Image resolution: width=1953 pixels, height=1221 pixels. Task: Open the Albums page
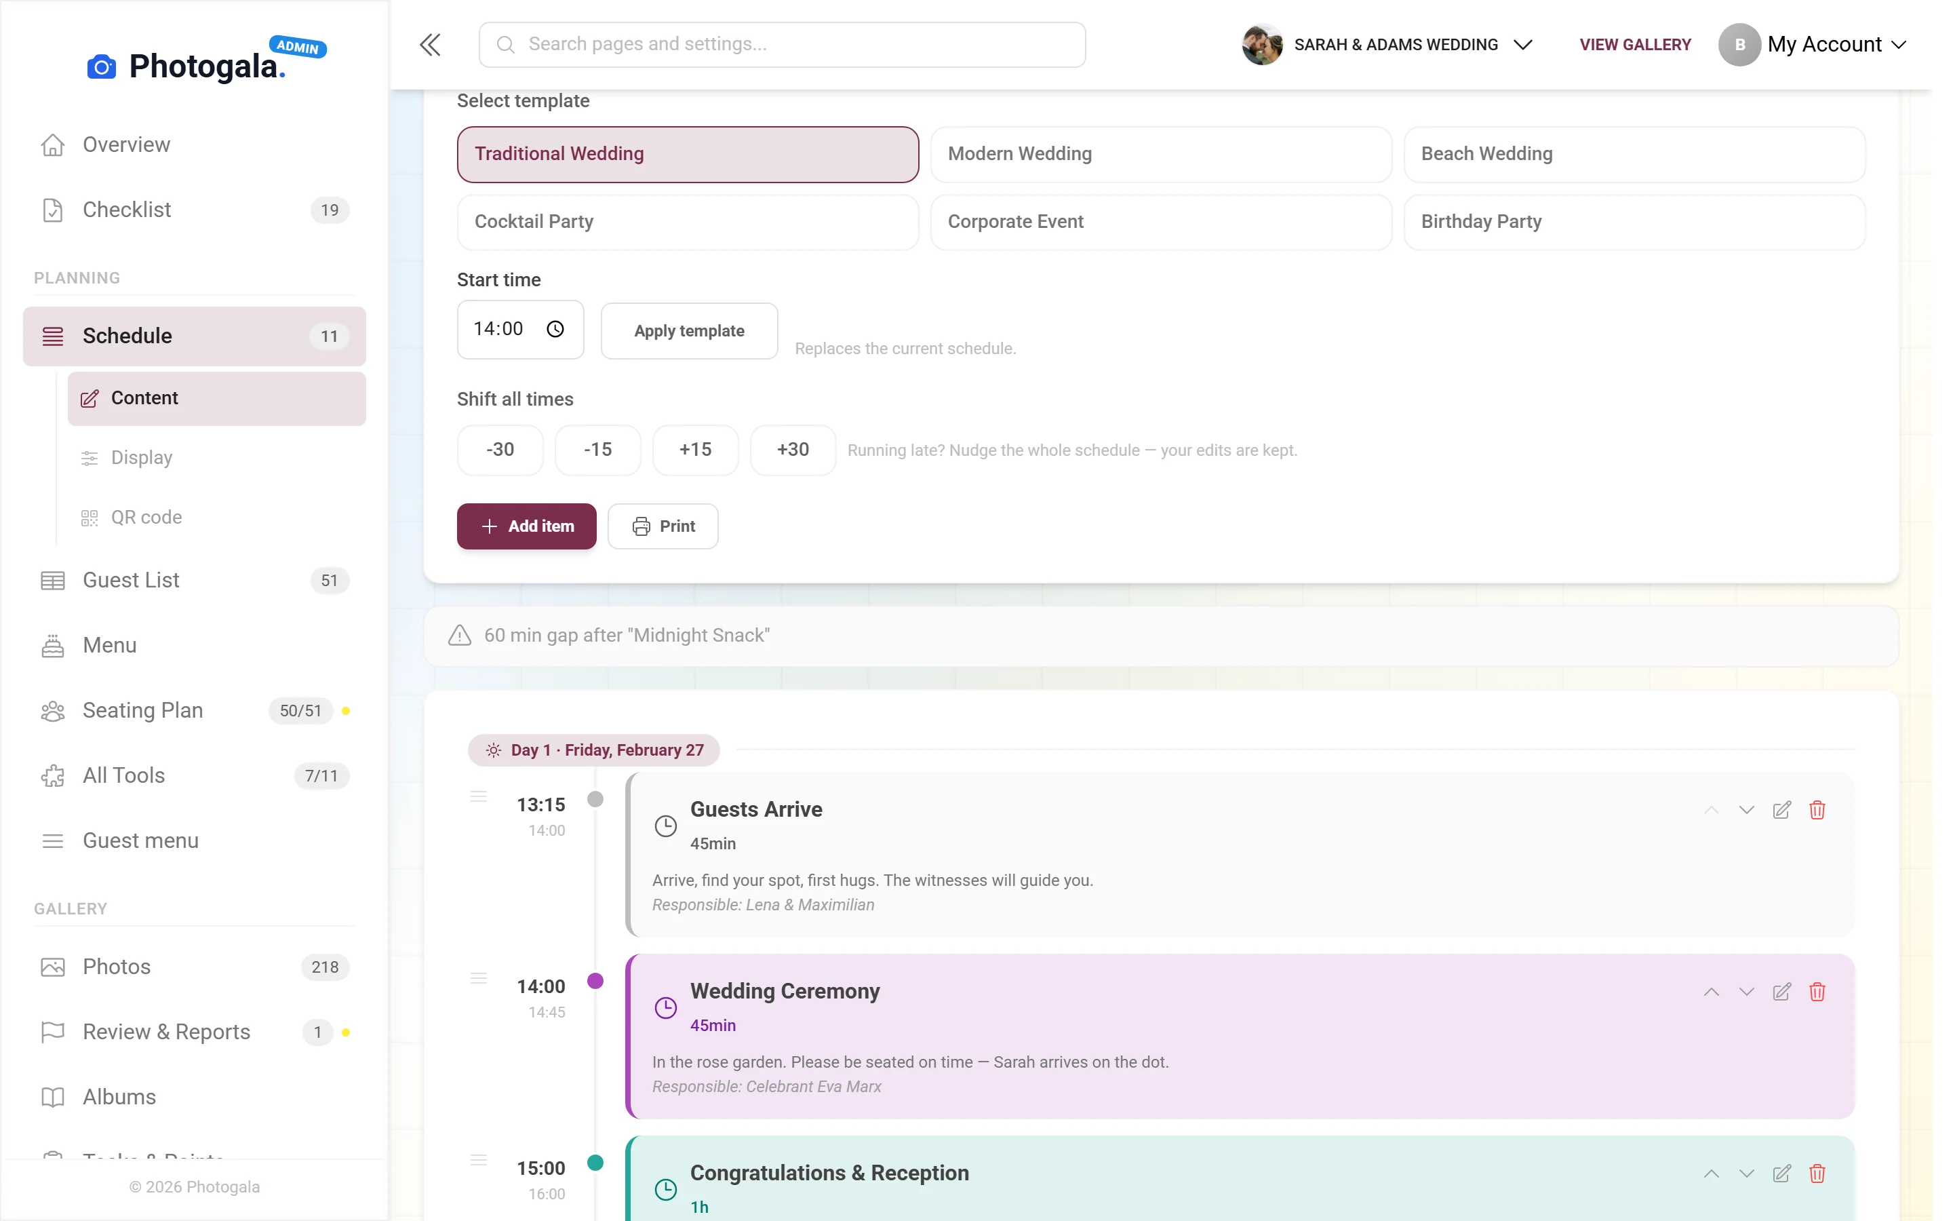pyautogui.click(x=195, y=1098)
